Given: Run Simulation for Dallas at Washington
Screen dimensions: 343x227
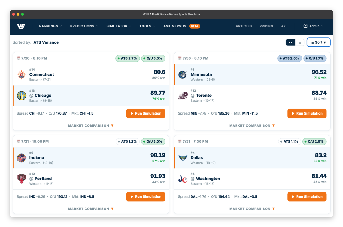Looking at the screenshot, I should click(x=307, y=197).
